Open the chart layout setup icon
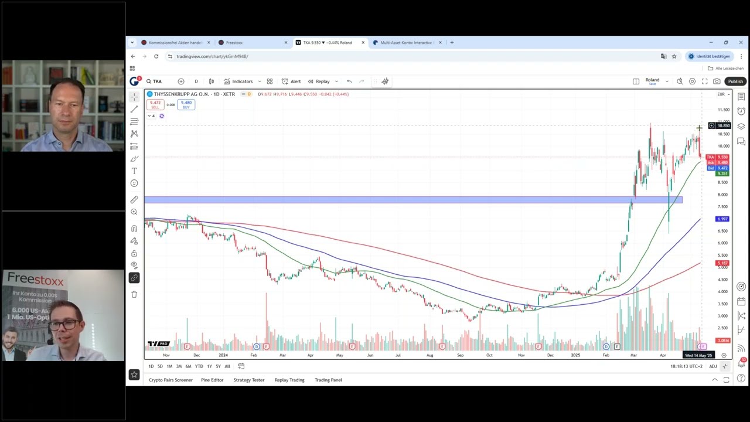This screenshot has height=422, width=750. (x=636, y=81)
